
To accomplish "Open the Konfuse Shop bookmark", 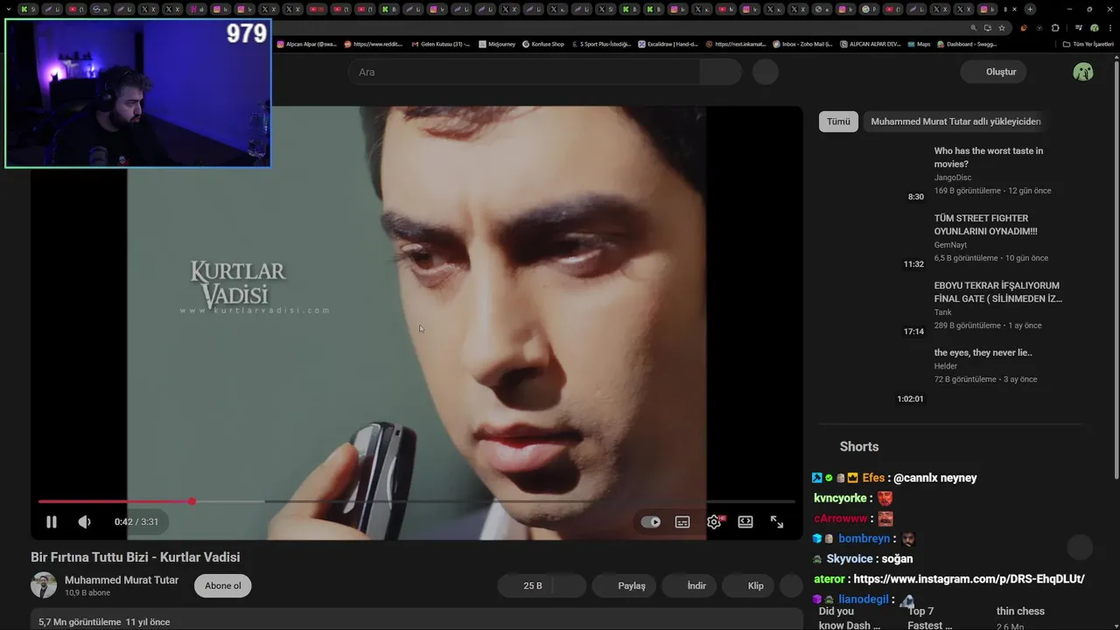I will click(543, 44).
